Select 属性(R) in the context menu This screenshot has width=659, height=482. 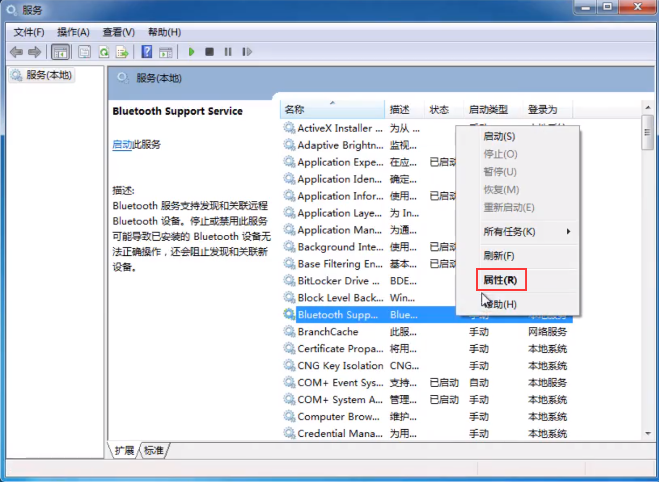click(x=500, y=280)
